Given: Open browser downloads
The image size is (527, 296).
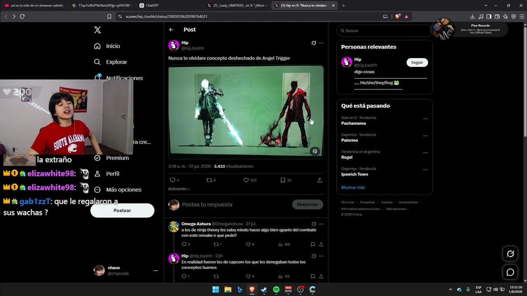Looking at the screenshot, I should click(x=472, y=16).
